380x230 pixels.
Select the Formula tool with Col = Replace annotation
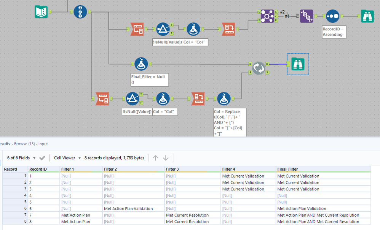224,99
